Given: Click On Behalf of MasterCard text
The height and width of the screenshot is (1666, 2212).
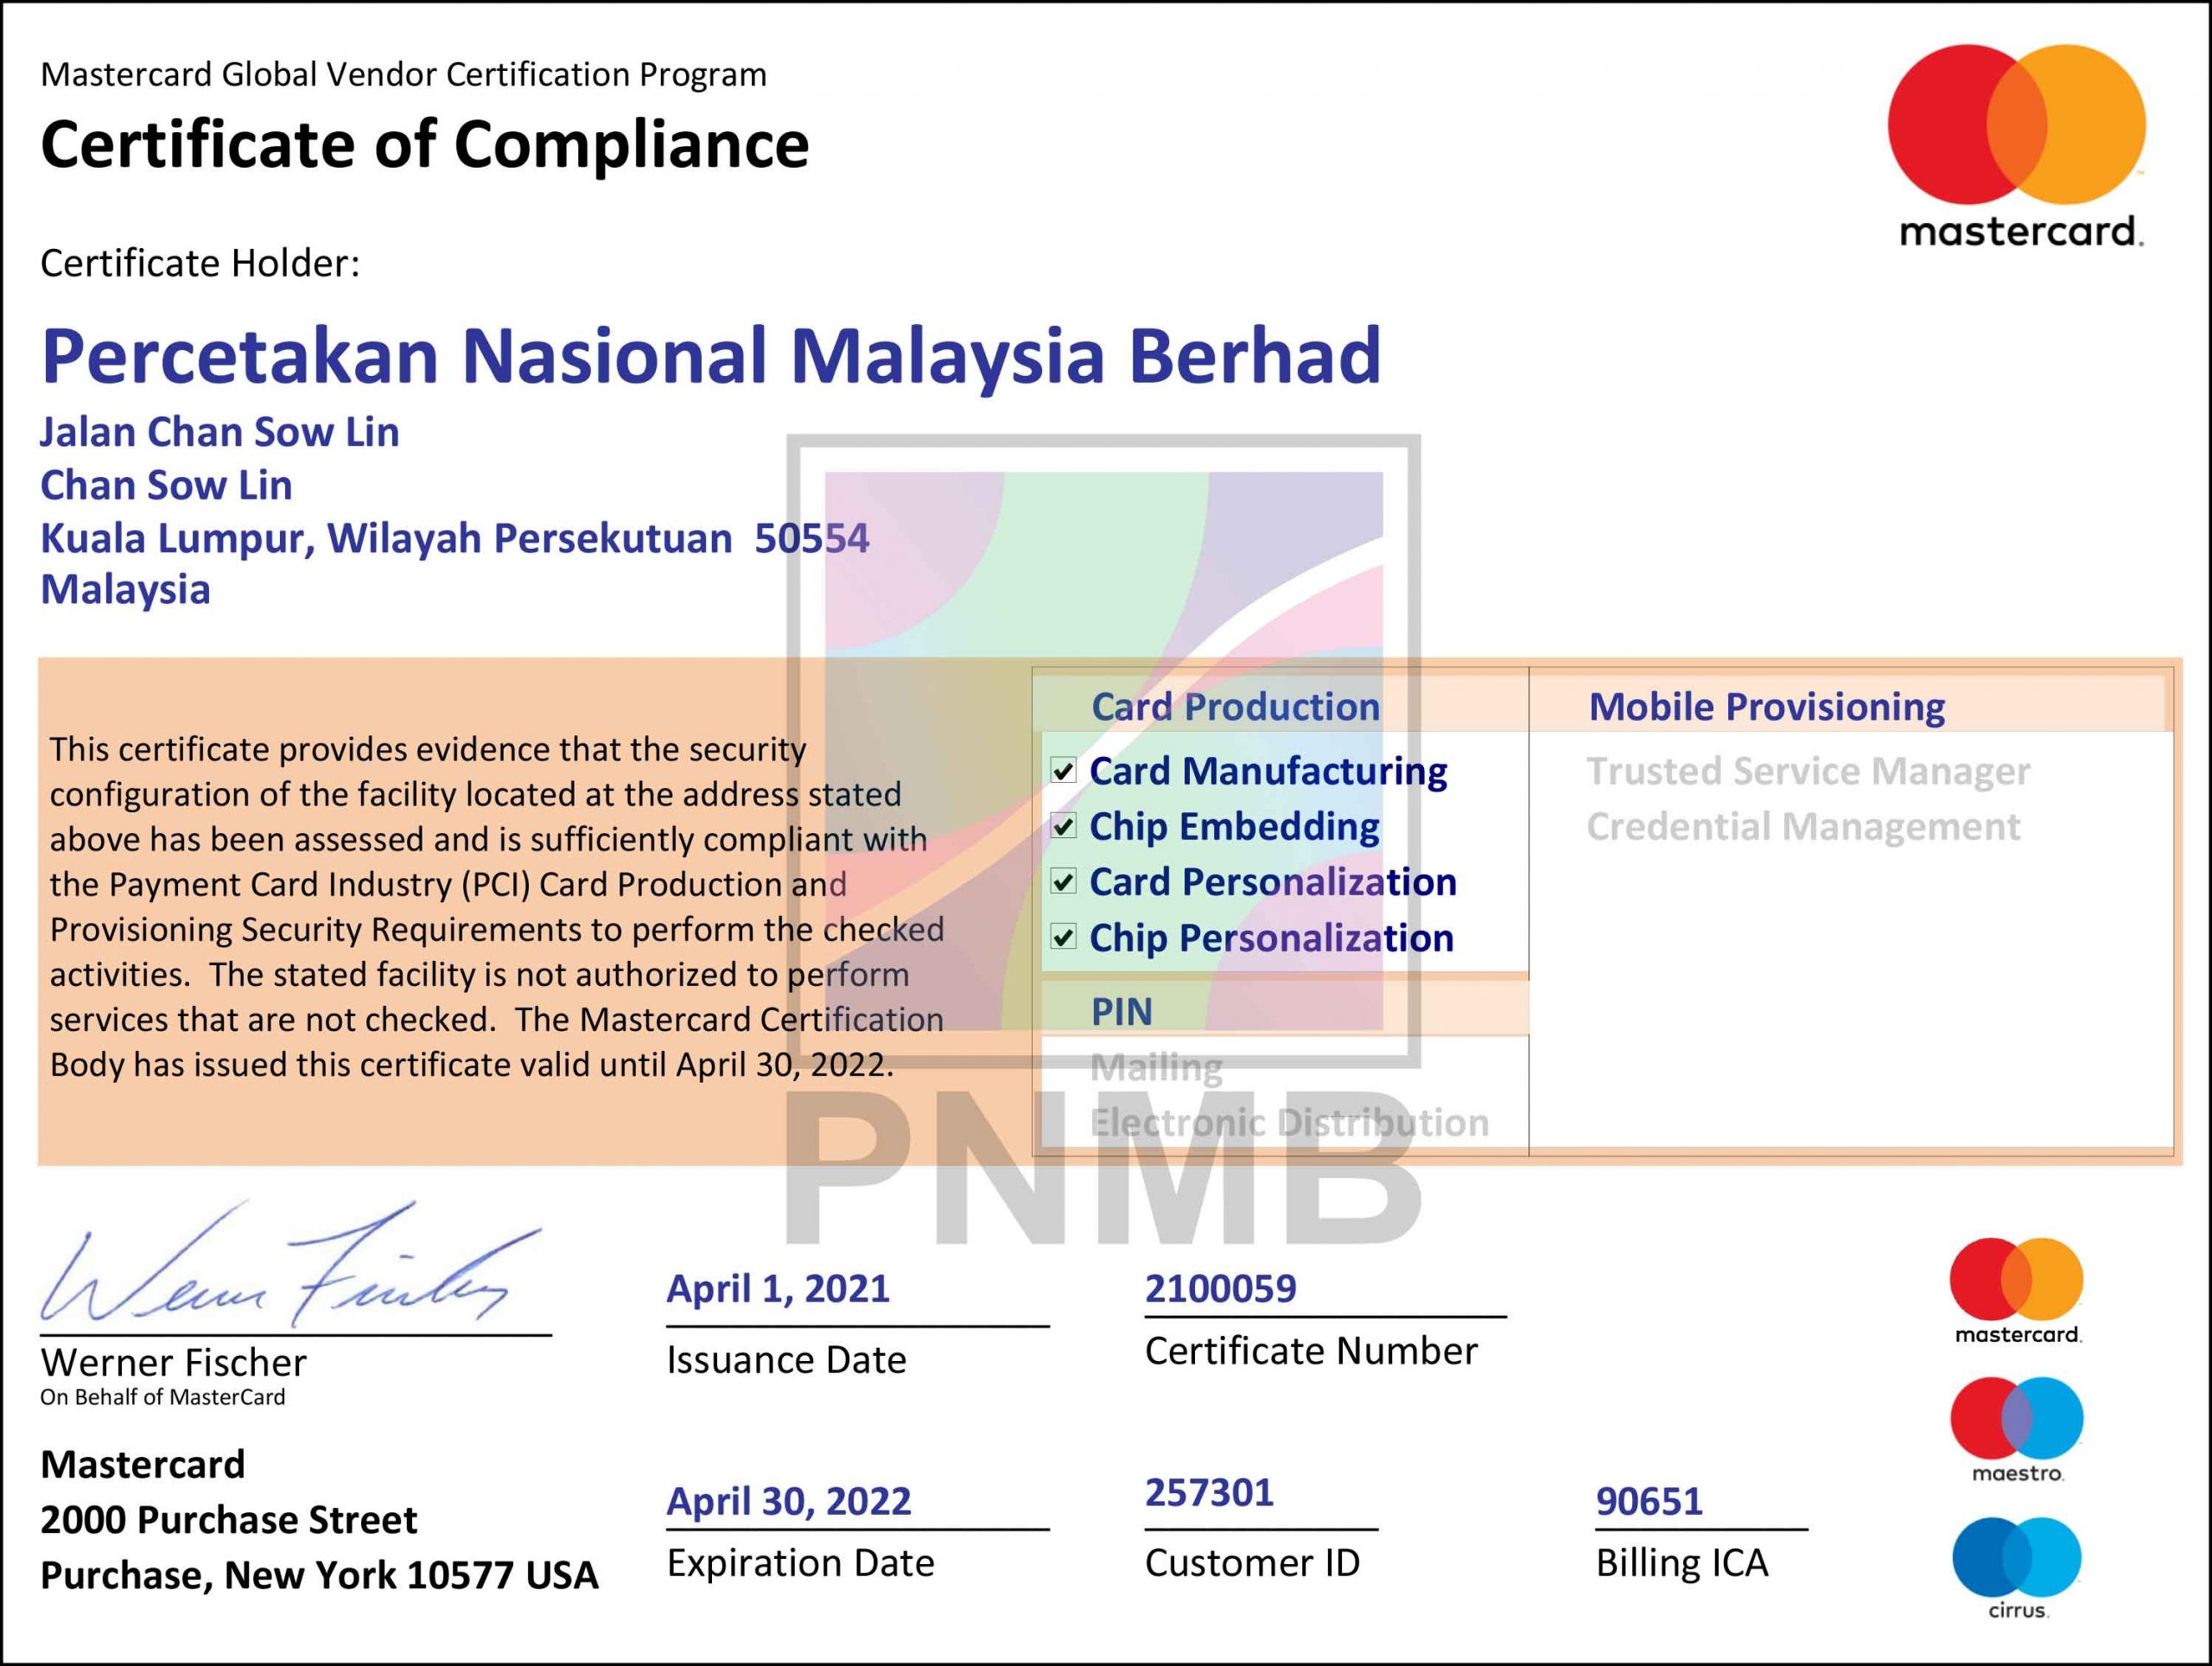Looking at the screenshot, I should (x=162, y=1397).
